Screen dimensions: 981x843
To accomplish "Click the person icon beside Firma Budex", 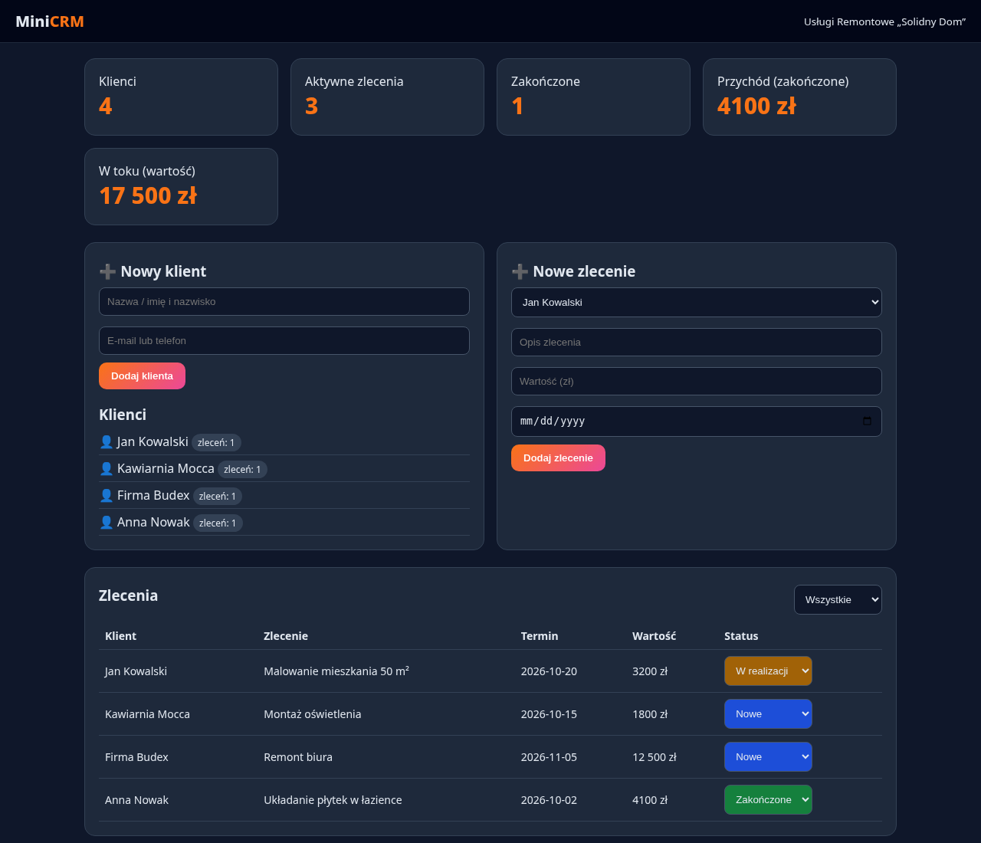I will (x=107, y=496).
